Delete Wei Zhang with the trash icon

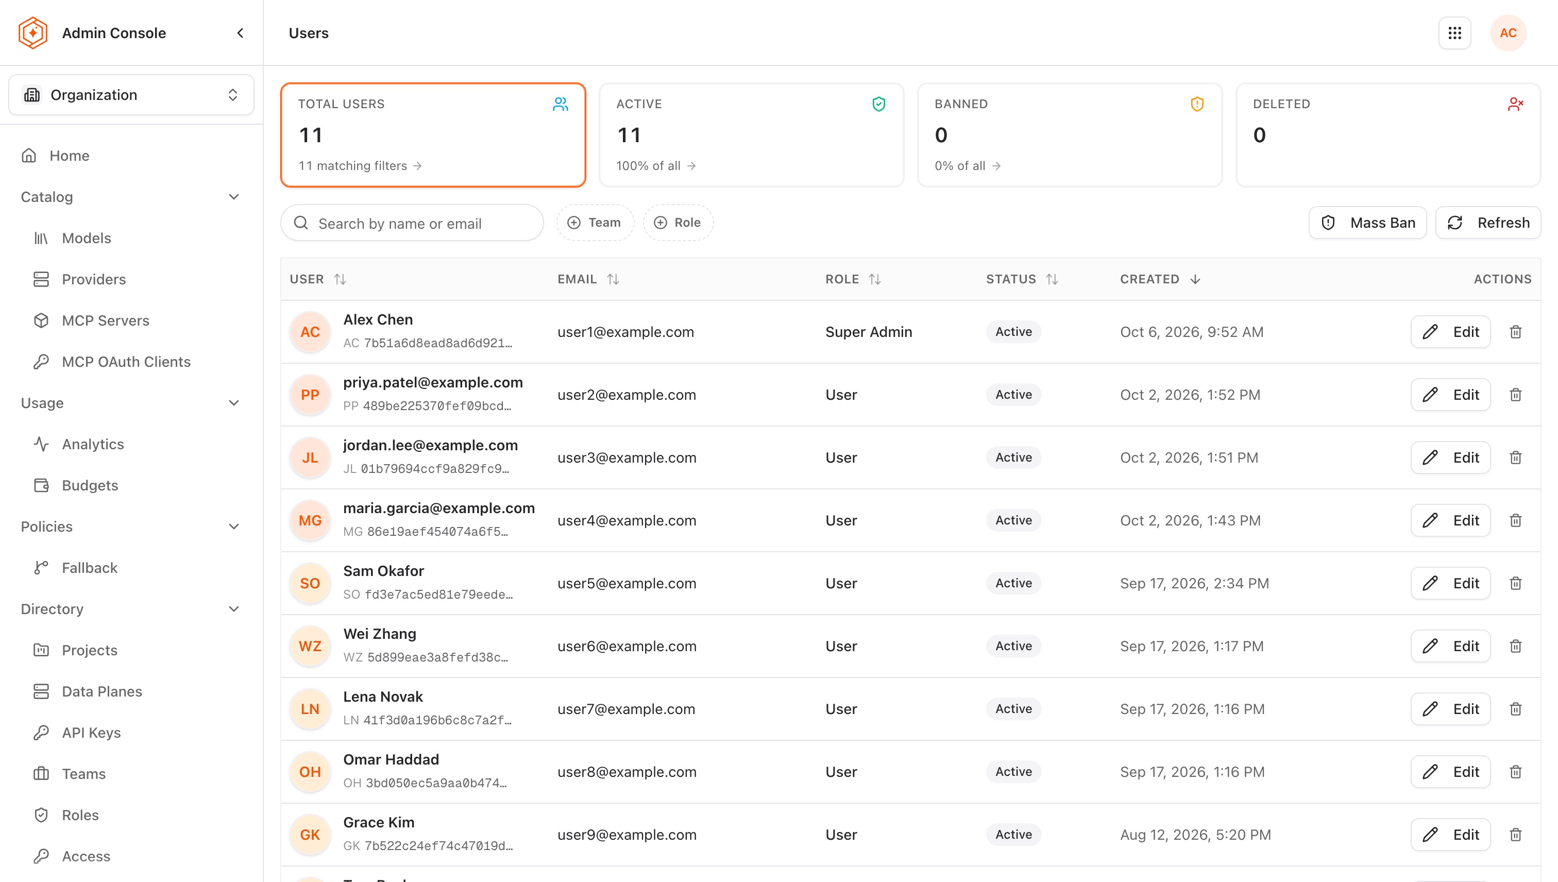(x=1515, y=647)
